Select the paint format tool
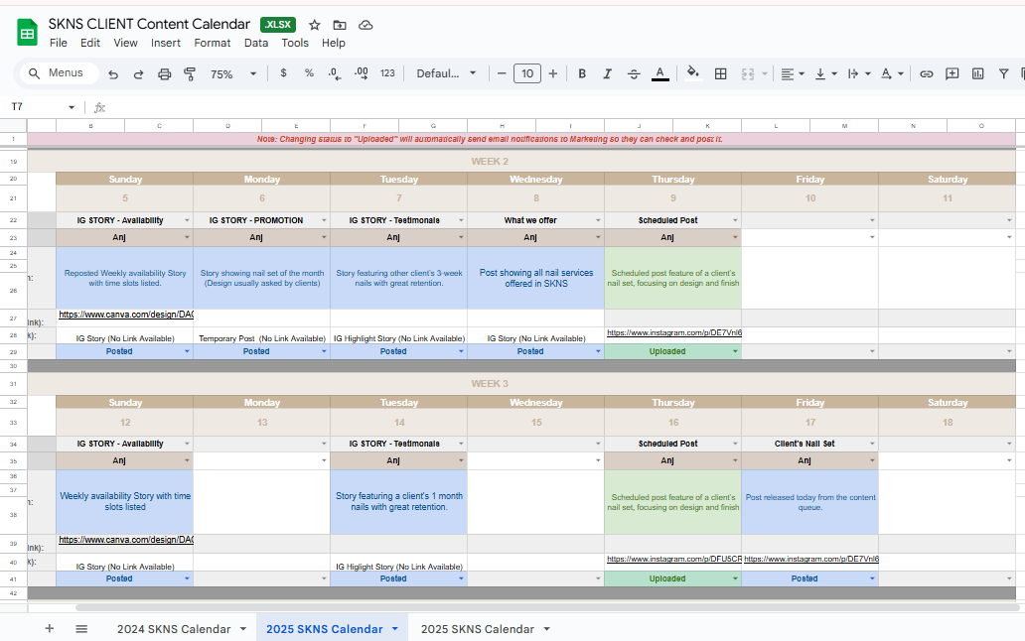 [x=190, y=73]
